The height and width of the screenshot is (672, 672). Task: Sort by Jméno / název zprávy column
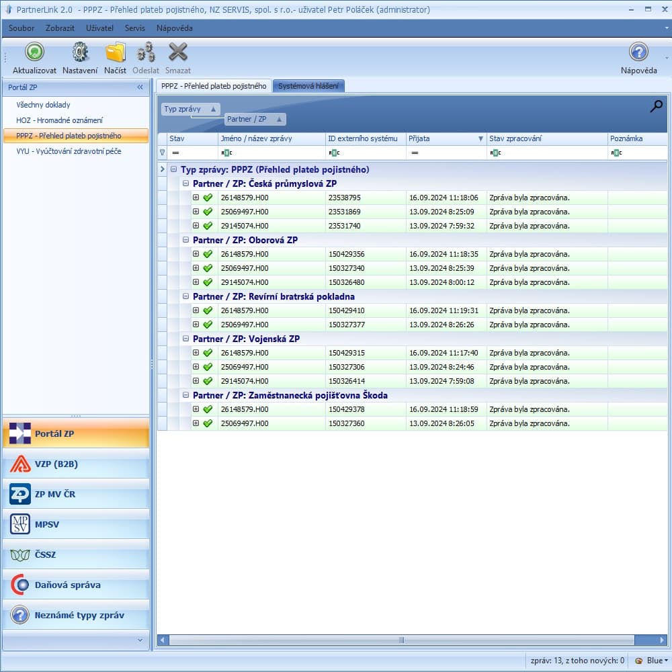[271, 138]
